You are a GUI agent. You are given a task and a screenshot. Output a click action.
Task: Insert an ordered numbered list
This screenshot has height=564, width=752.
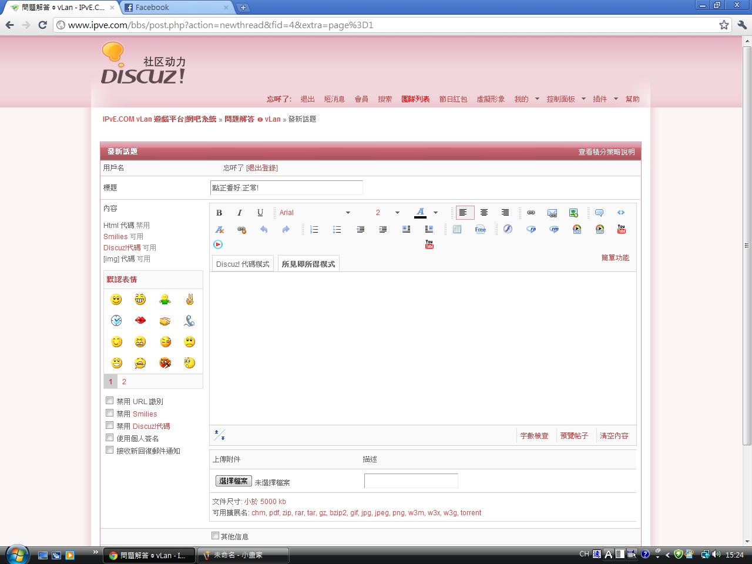314,229
